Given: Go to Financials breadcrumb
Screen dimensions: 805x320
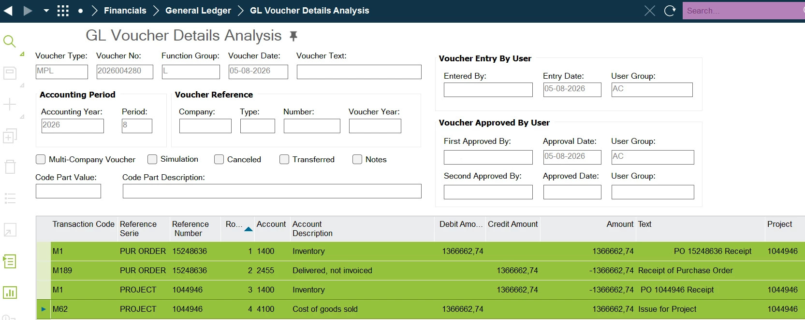Looking at the screenshot, I should (x=125, y=11).
